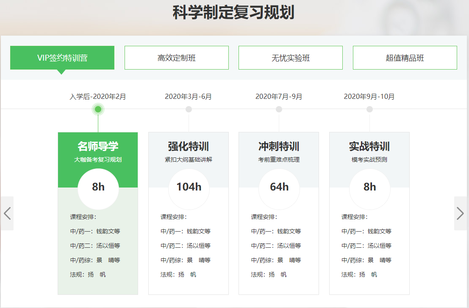Click the 实战特训 card title
Screen dimensions: 469x308
pyautogui.click(x=369, y=147)
